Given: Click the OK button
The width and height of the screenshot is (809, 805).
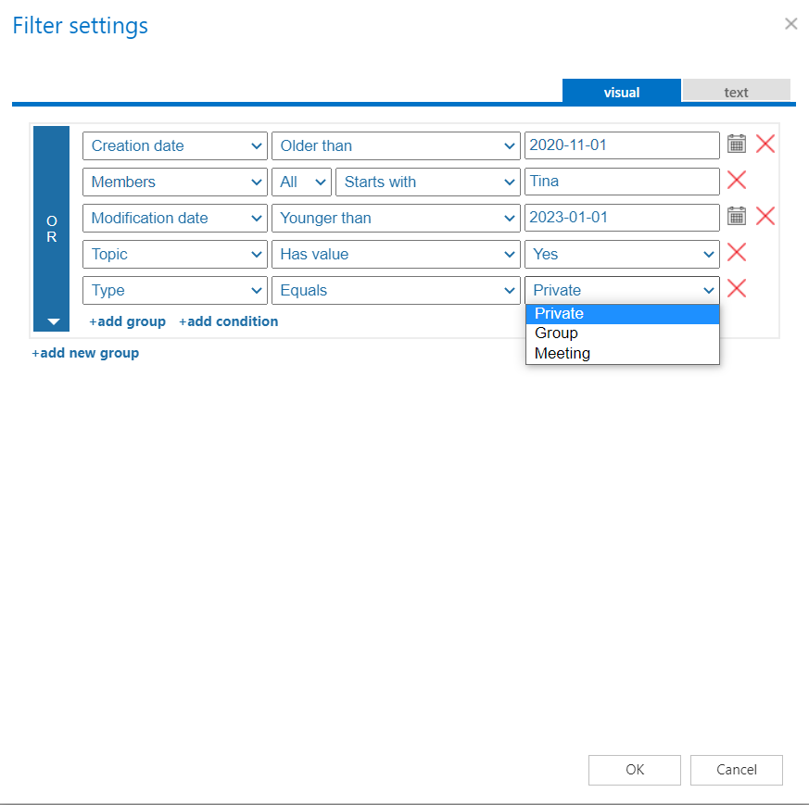Looking at the screenshot, I should point(634,770).
